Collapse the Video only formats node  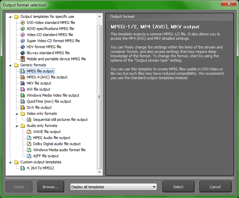[17, 114]
